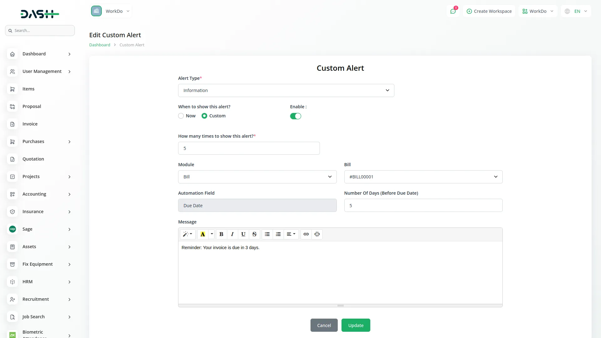Select the Custom radio button
Image resolution: width=601 pixels, height=338 pixels.
coord(204,116)
